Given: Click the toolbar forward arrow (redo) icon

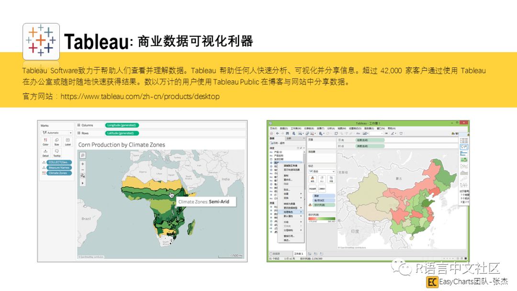Looking at the screenshot, I should pos(282,134).
